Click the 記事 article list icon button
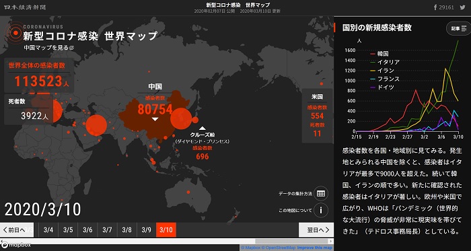This screenshot has width=471, height=251. pos(458,28)
